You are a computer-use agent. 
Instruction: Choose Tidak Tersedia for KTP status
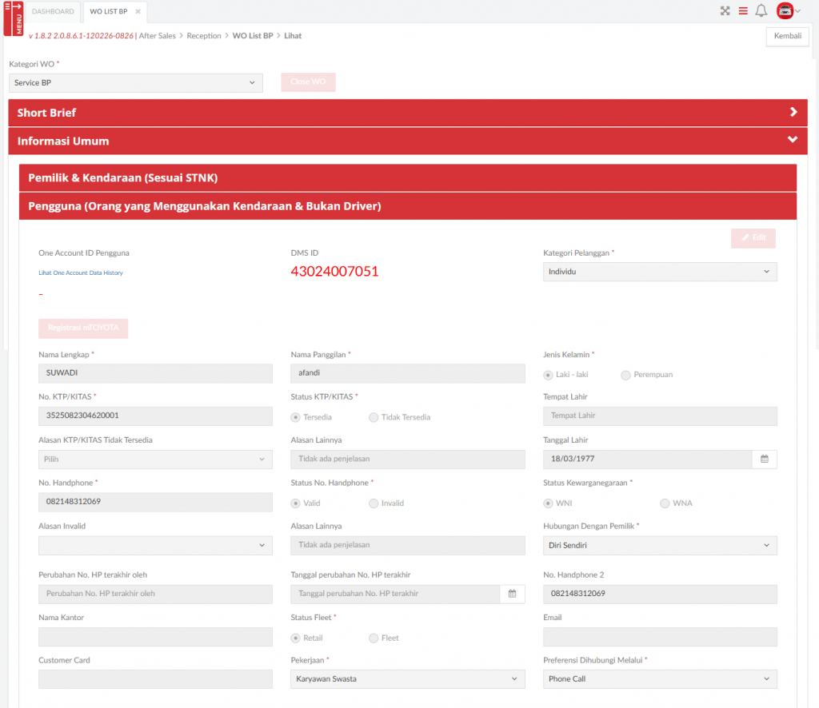tap(374, 417)
